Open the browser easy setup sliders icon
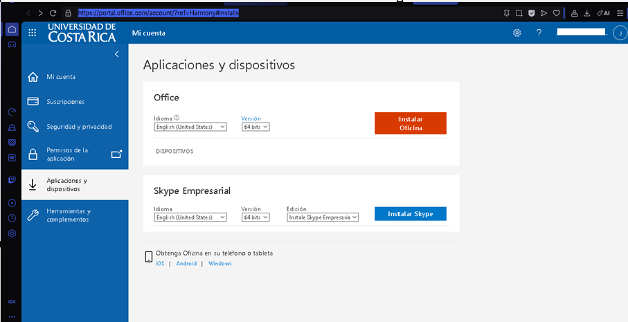 click(x=620, y=13)
